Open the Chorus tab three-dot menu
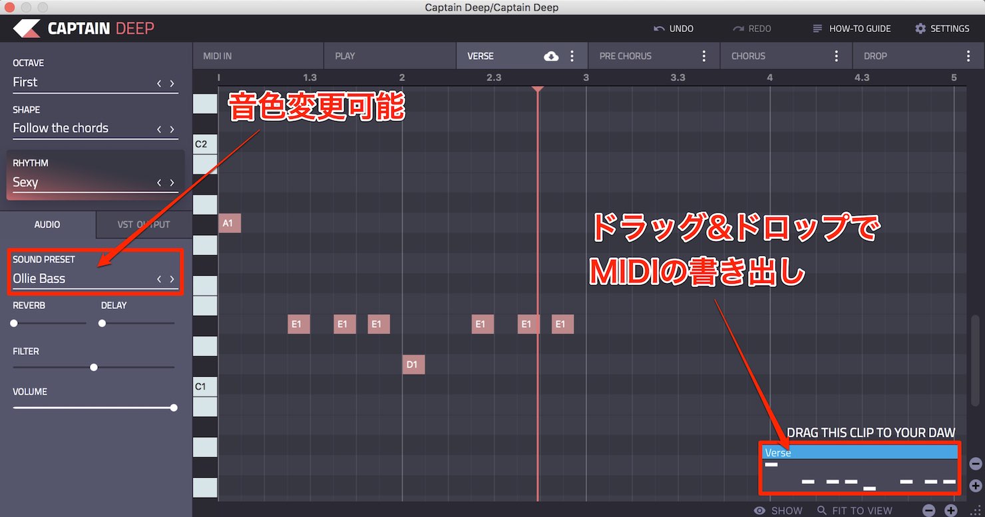Image resolution: width=985 pixels, height=517 pixels. tap(837, 56)
